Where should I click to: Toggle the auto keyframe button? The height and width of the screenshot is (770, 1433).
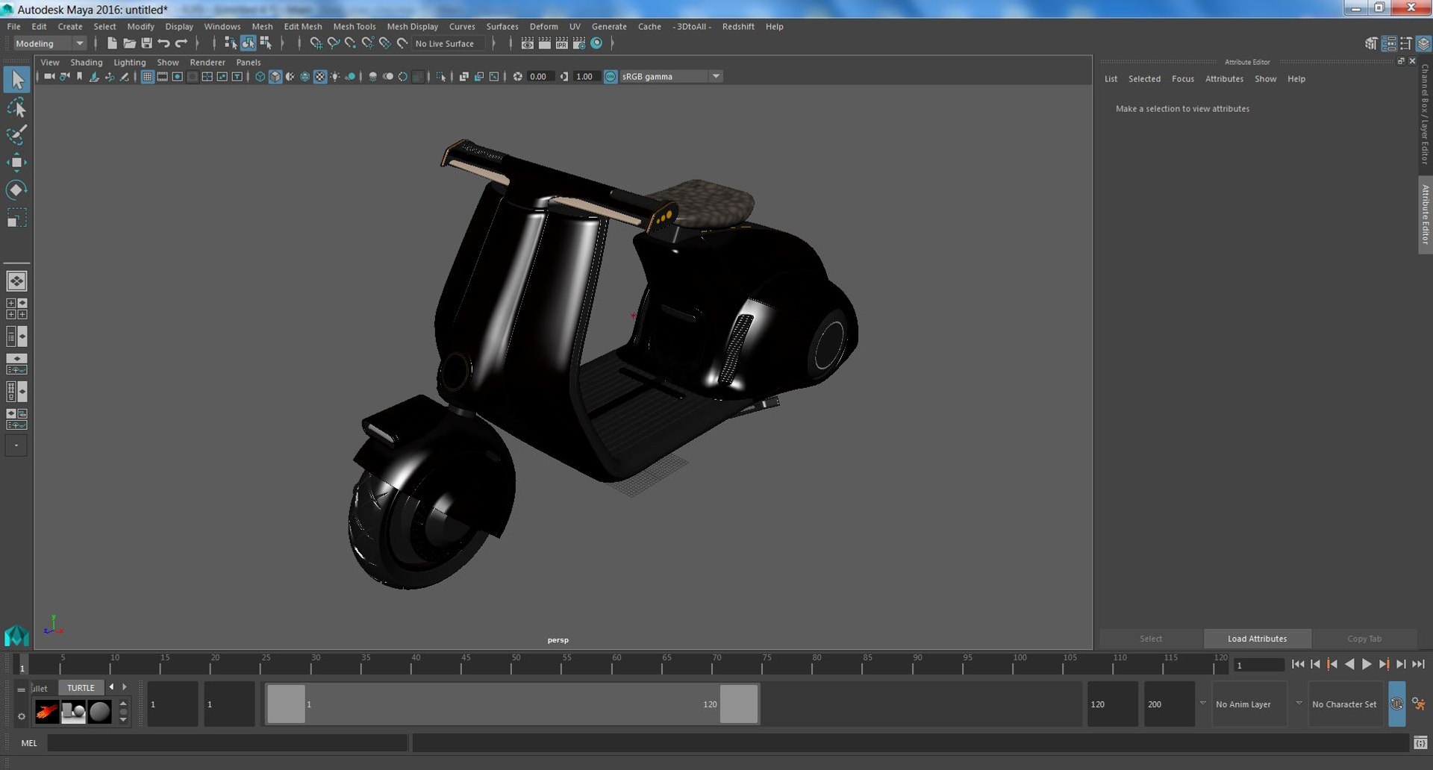click(1396, 704)
